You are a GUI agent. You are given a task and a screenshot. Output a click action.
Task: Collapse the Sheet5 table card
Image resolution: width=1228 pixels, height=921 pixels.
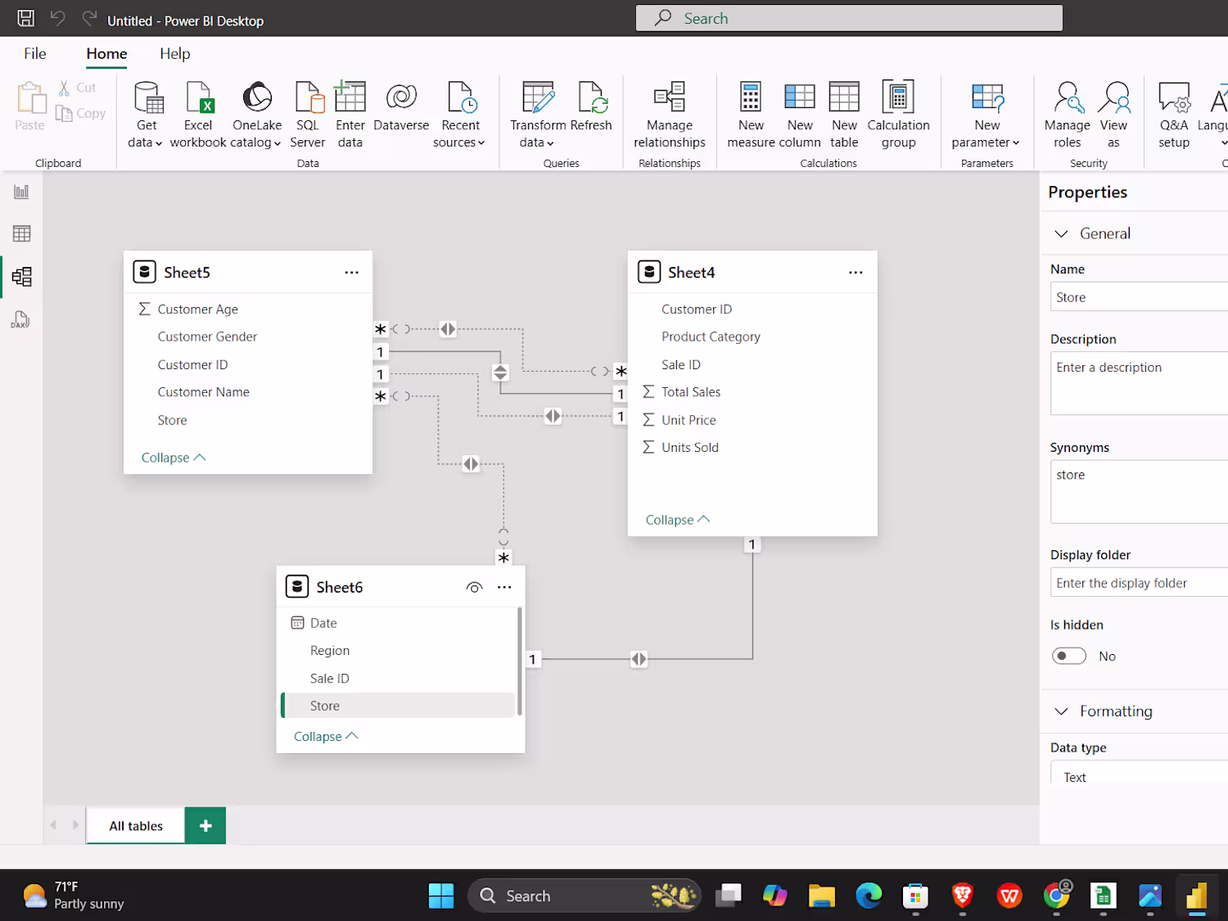(x=173, y=458)
